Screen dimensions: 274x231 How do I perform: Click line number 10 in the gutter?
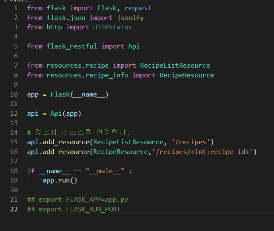14,94
